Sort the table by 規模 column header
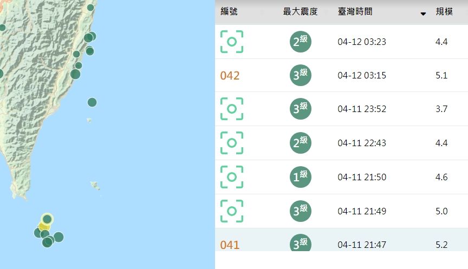This screenshot has width=468, height=269. pos(444,11)
